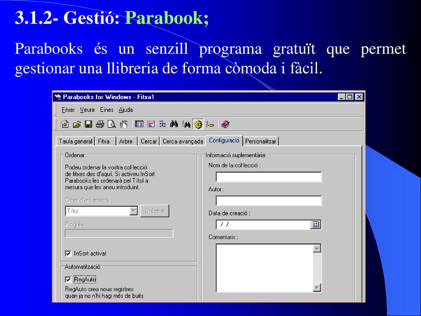
Task: Expand the Títol sort criteria dropdown
Action: [133, 211]
